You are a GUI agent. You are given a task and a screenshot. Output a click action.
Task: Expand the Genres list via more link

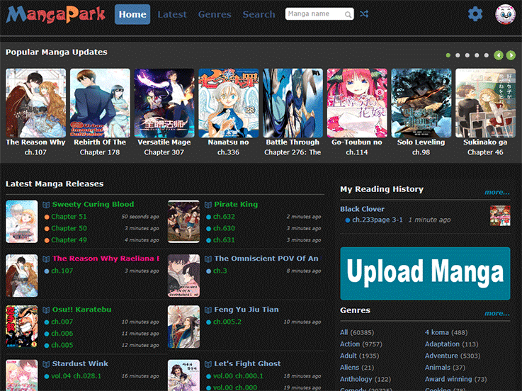pos(497,313)
